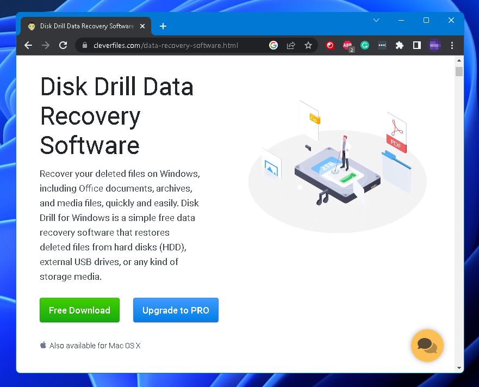Close the Chrome browser window
The height and width of the screenshot is (387, 479).
[451, 20]
